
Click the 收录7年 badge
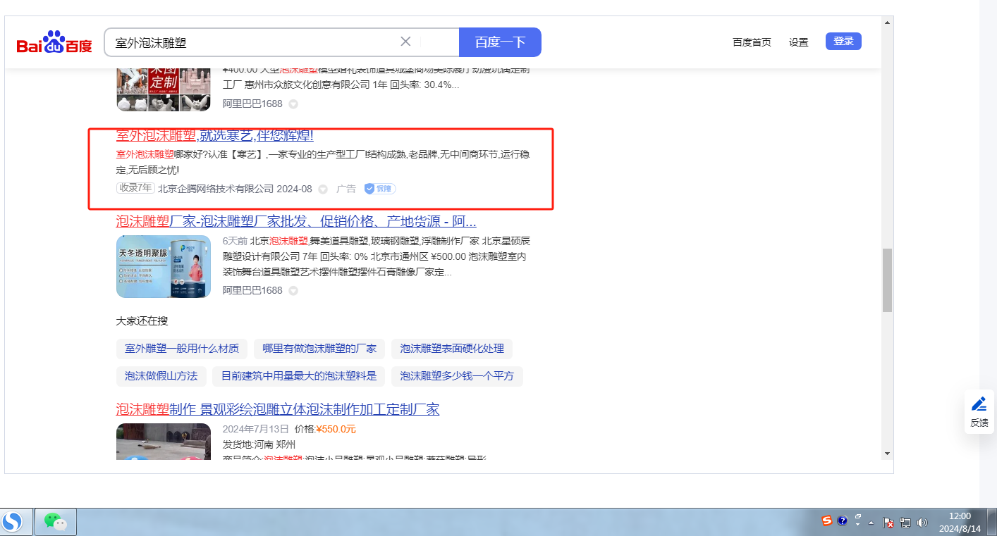[135, 188]
